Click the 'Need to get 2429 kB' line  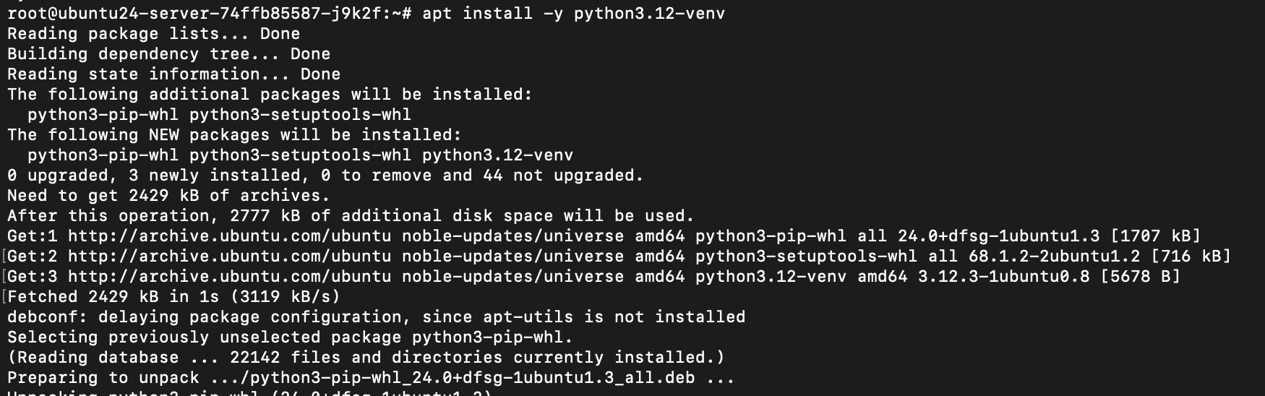pos(168,196)
